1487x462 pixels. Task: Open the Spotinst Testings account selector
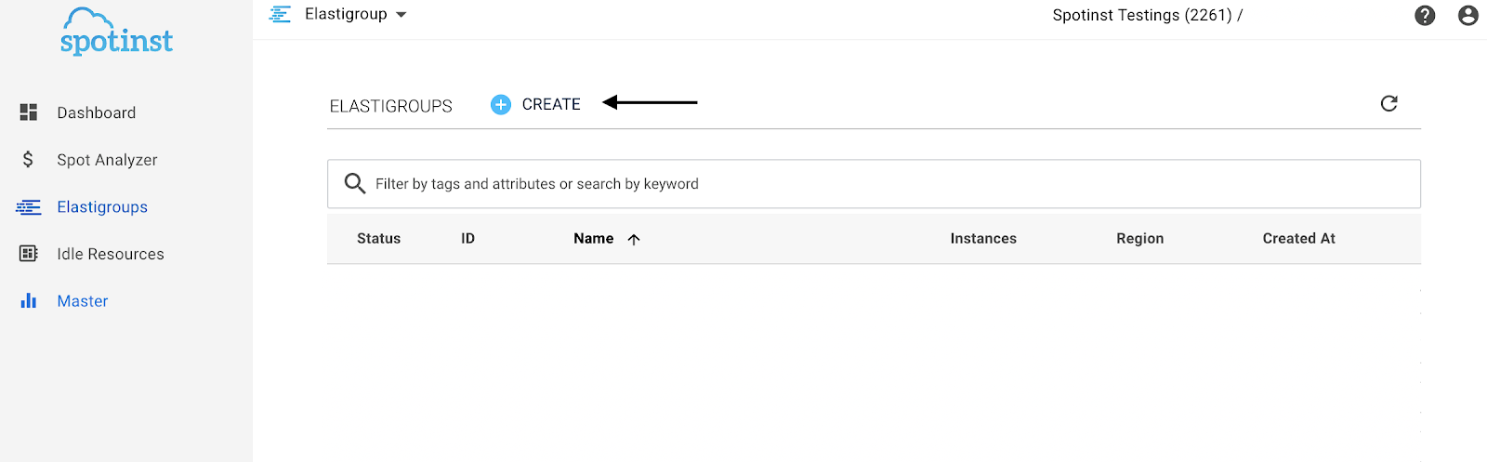1147,15
